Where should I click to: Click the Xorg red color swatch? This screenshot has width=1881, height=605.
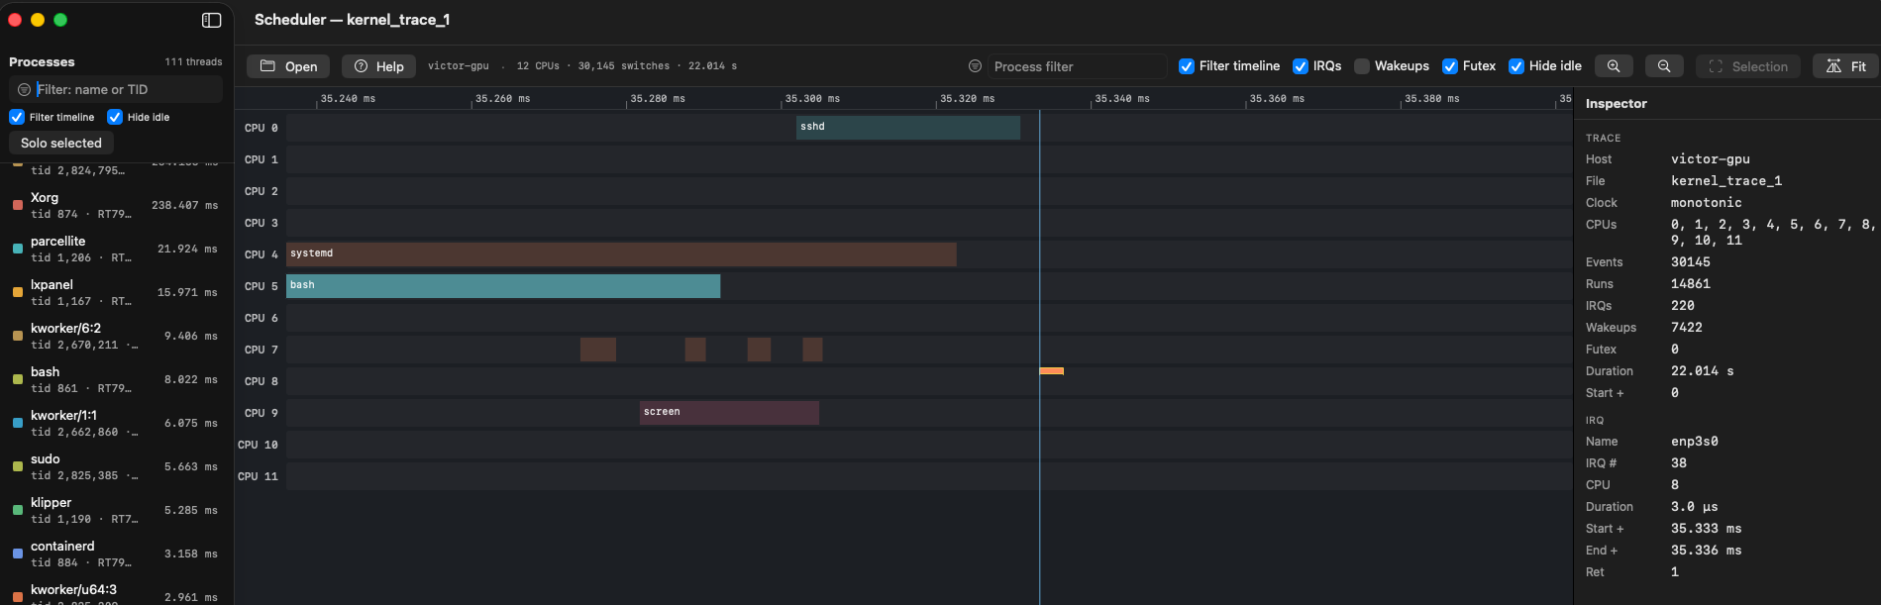point(18,205)
